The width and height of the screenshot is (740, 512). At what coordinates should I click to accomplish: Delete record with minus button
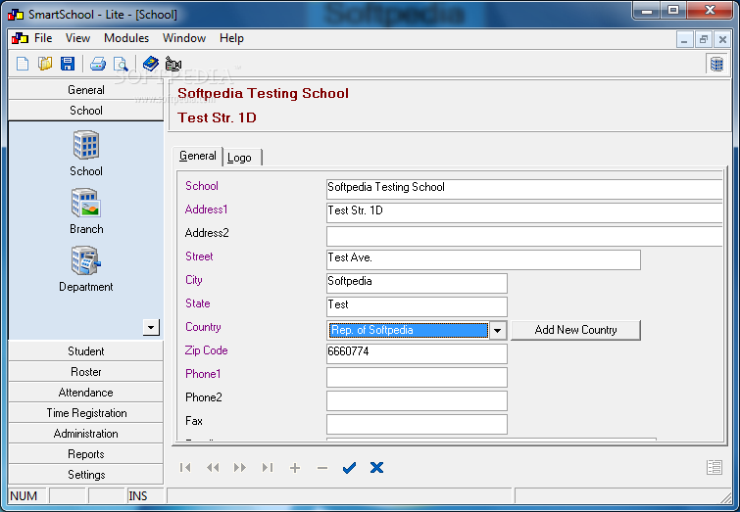[321, 467]
